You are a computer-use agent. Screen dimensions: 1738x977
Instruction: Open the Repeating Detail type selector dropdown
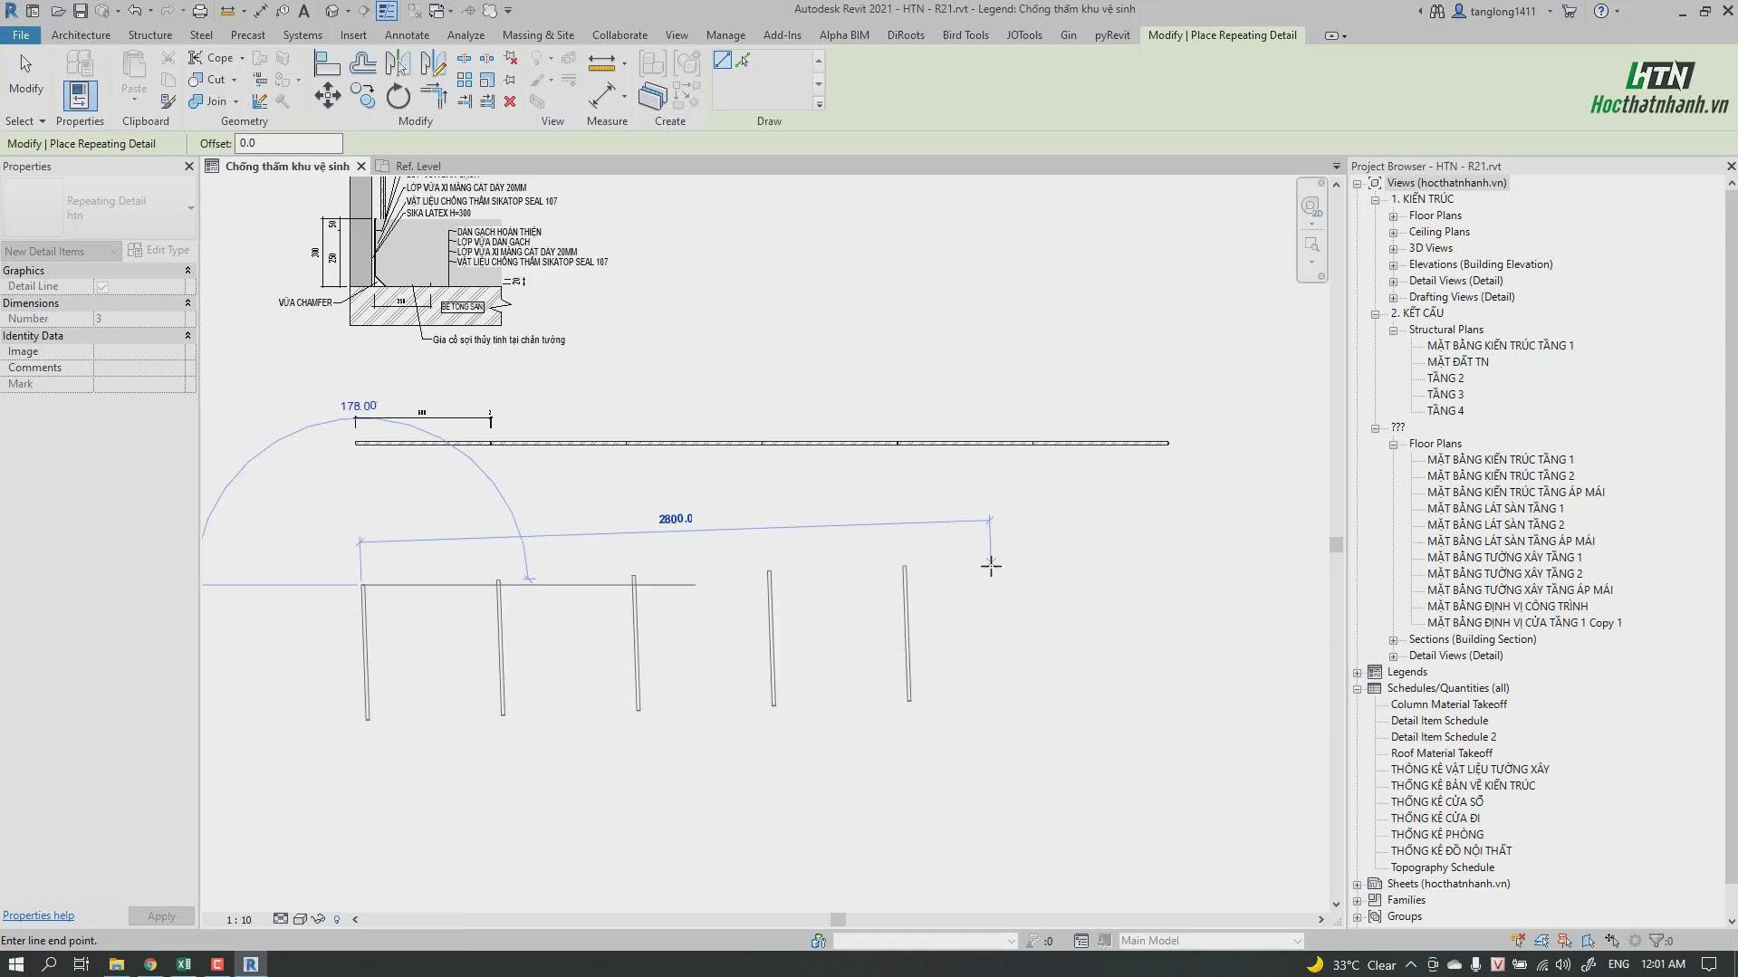189,208
